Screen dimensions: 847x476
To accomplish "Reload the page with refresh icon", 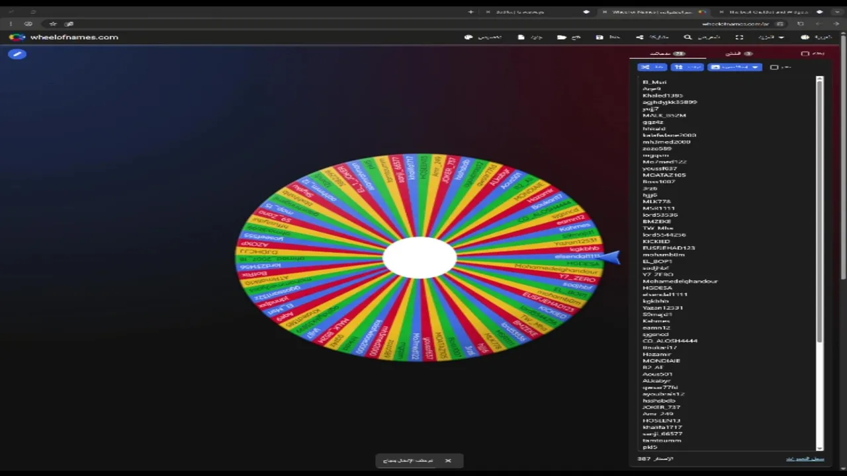I will click(800, 24).
